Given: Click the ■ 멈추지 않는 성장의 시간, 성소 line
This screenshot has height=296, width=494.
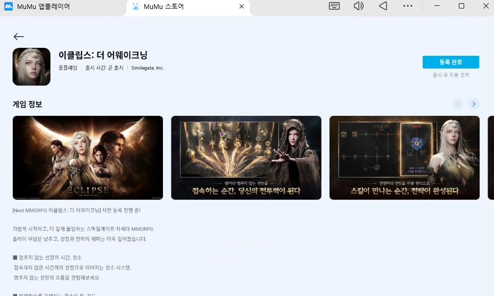Looking at the screenshot, I should [x=47, y=257].
